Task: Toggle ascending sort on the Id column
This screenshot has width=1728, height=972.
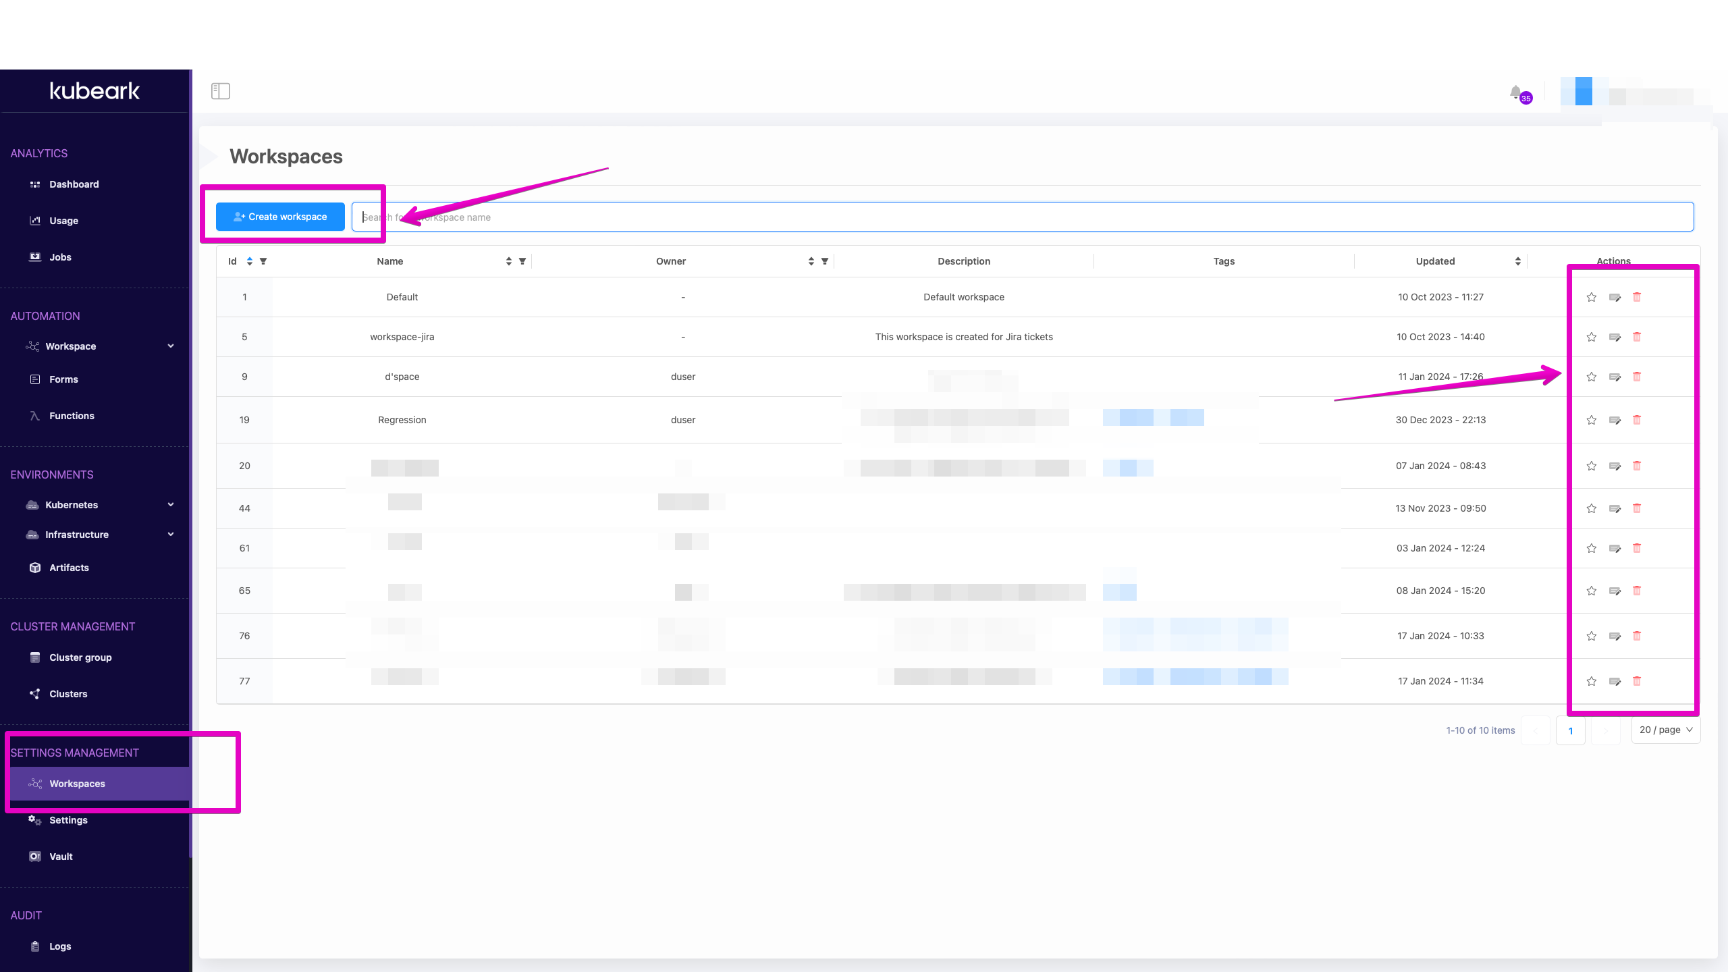Action: pyautogui.click(x=249, y=261)
